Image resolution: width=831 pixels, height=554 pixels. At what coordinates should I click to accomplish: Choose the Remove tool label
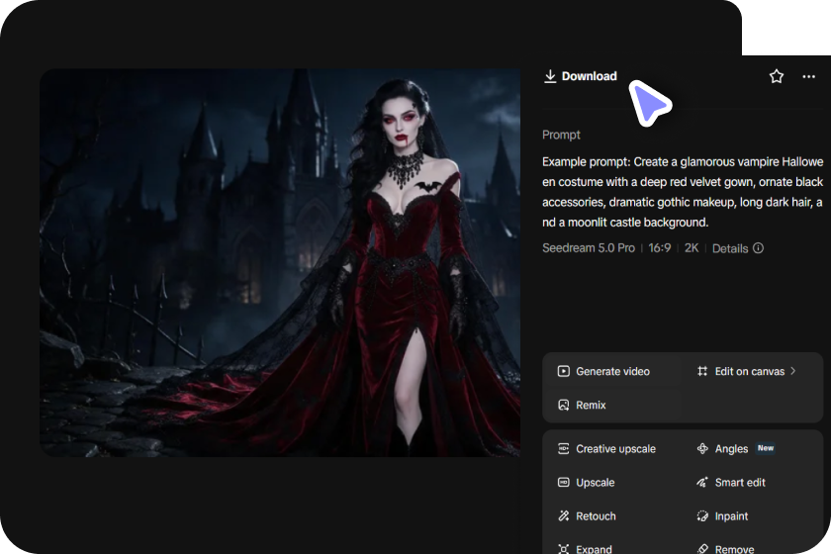[734, 549]
